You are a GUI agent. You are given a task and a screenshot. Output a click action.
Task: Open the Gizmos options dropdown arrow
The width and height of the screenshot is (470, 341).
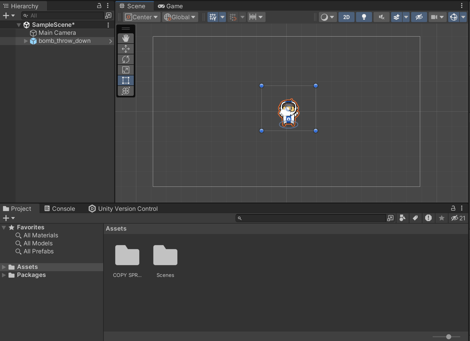(x=463, y=17)
